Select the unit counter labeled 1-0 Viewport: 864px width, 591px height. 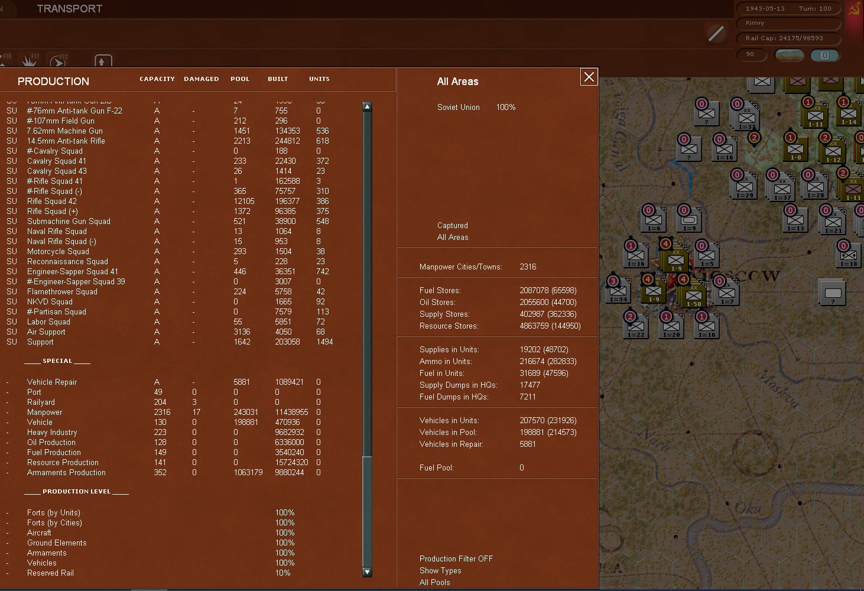coord(795,148)
